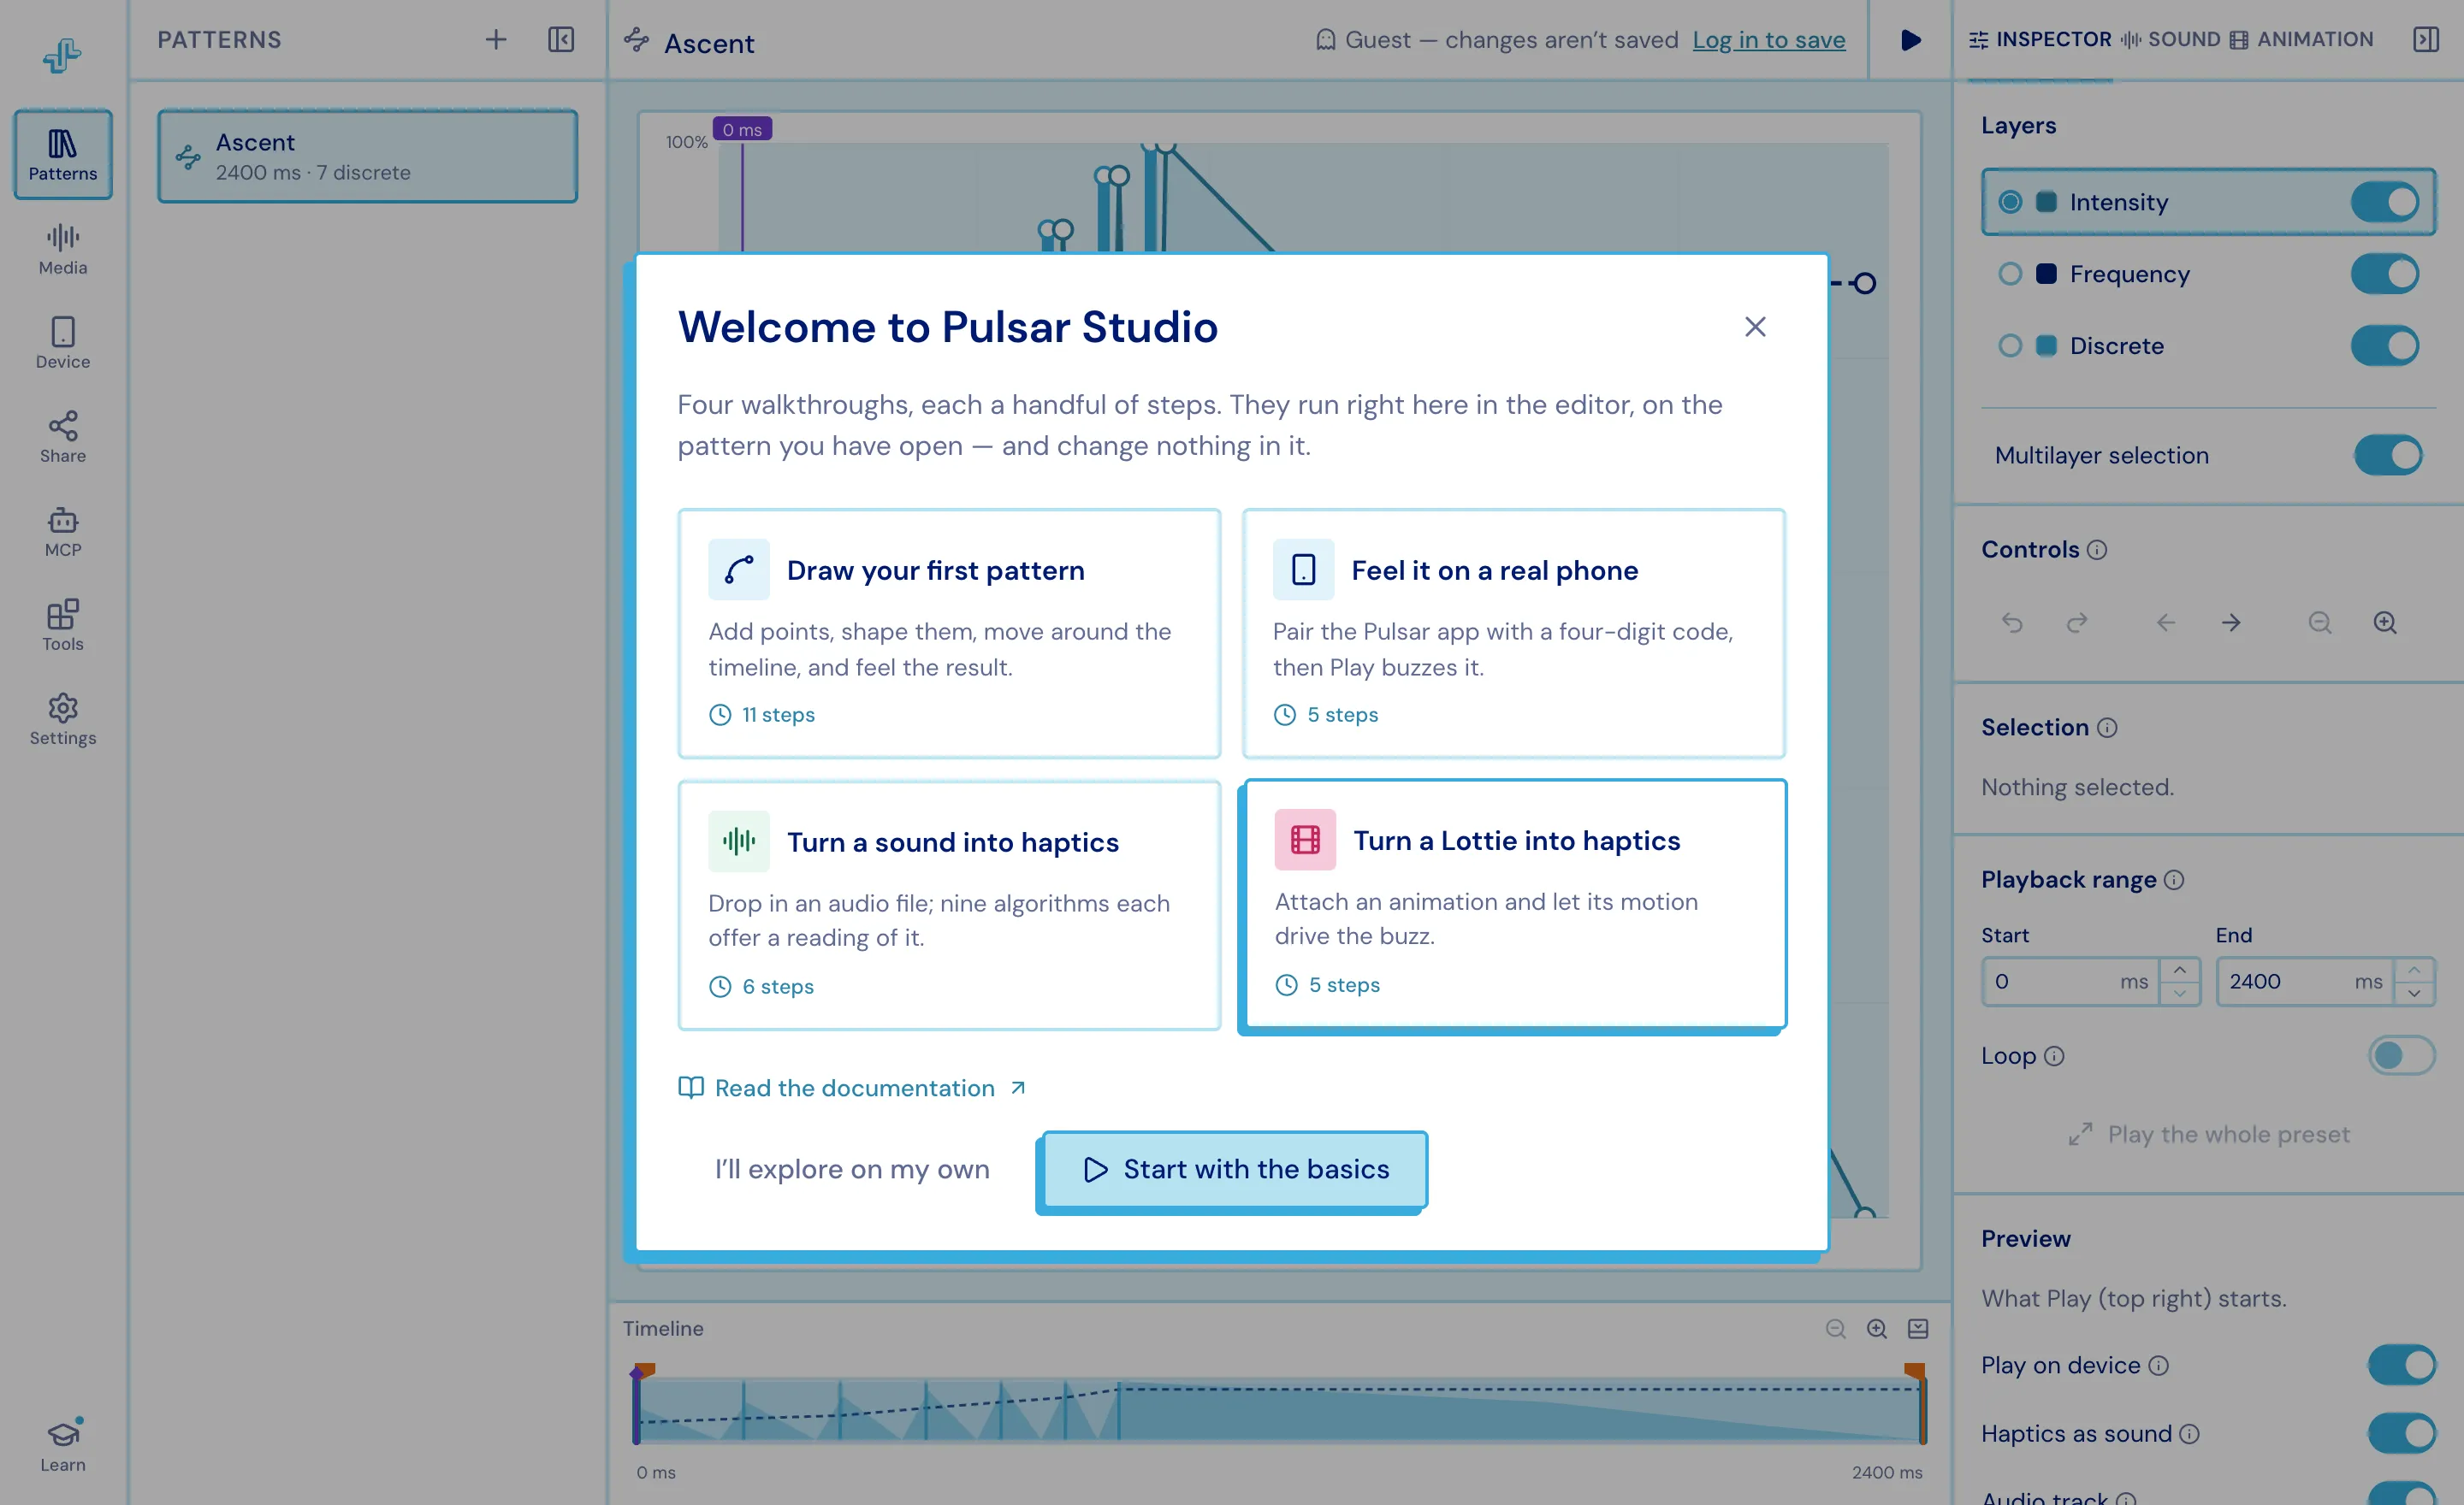Toggle Haptics as sound
The image size is (2464, 1505).
tap(2402, 1433)
